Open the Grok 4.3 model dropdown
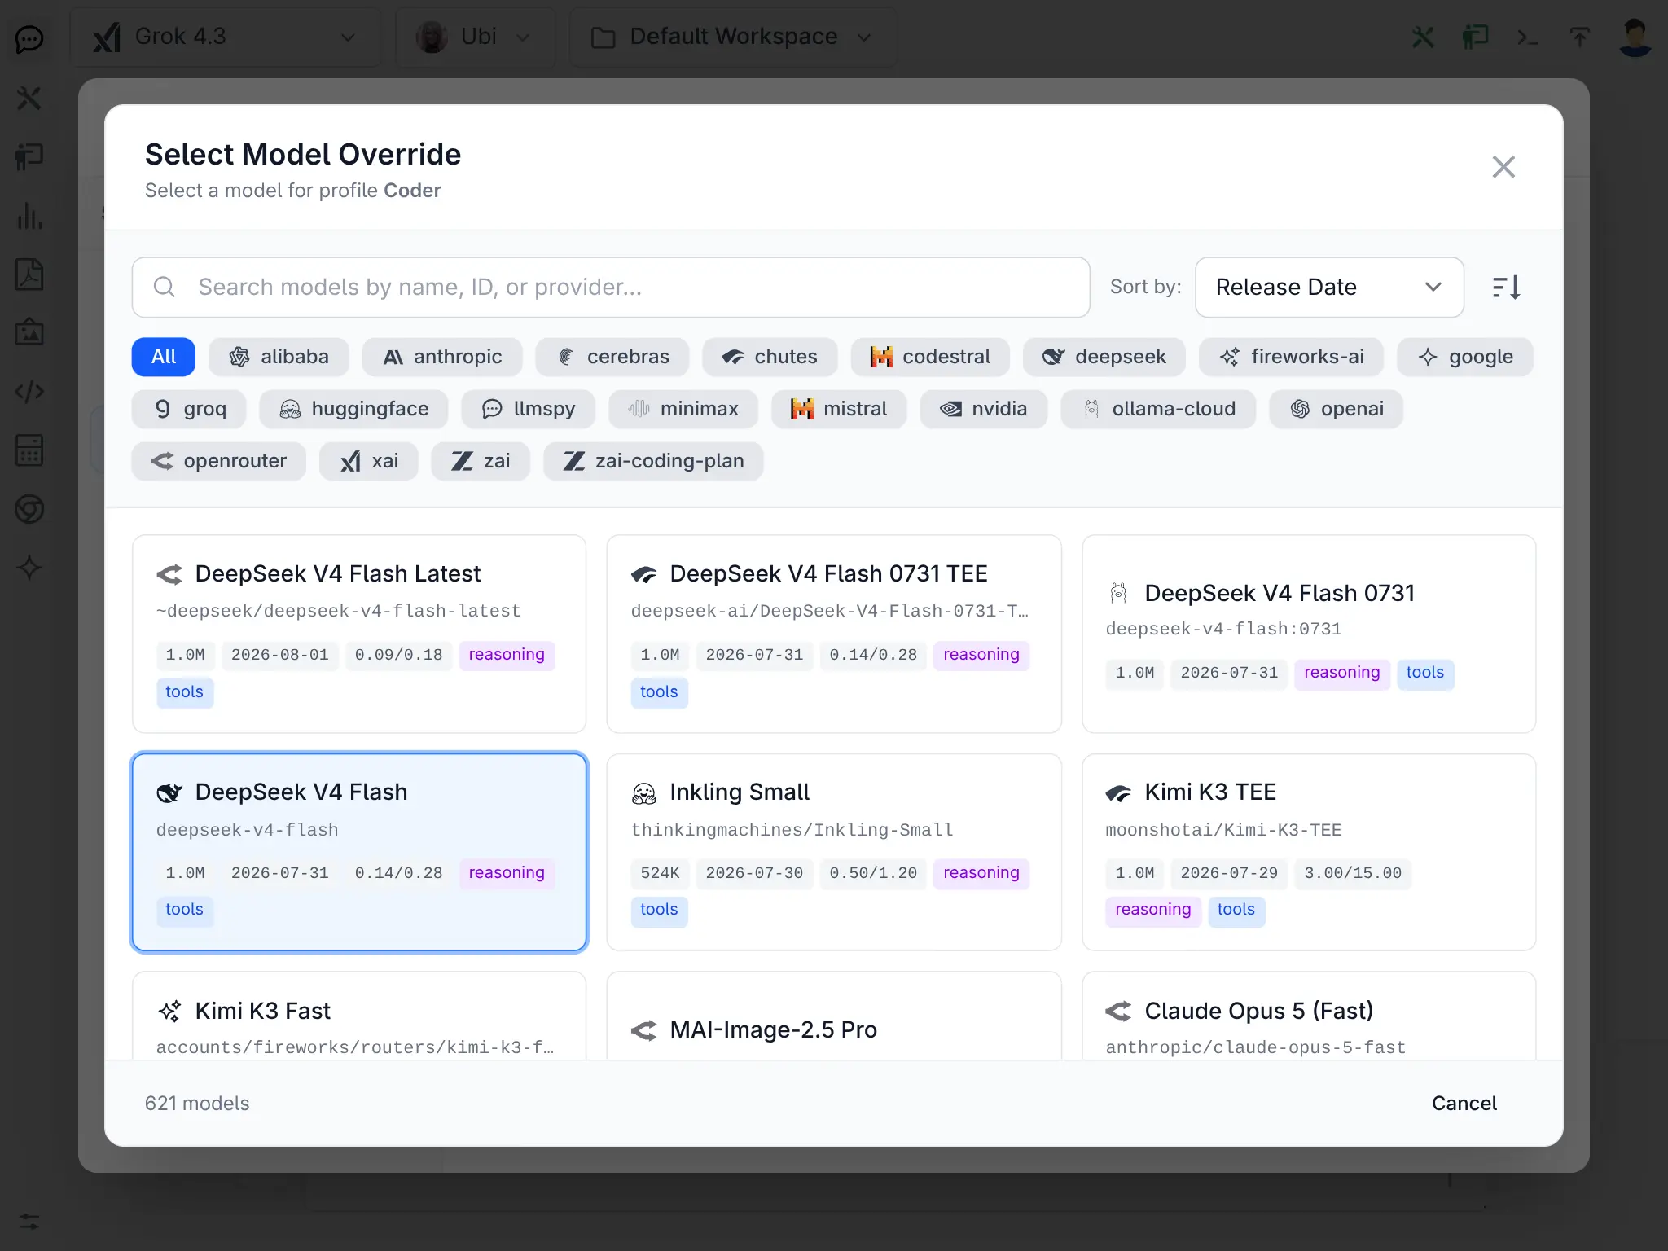 tap(225, 37)
